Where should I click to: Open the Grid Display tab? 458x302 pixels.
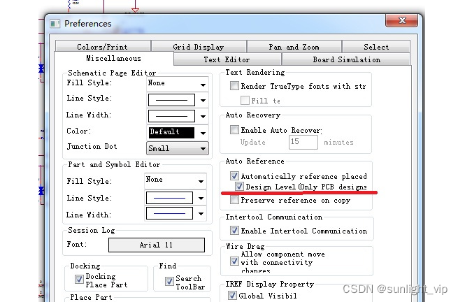199,47
